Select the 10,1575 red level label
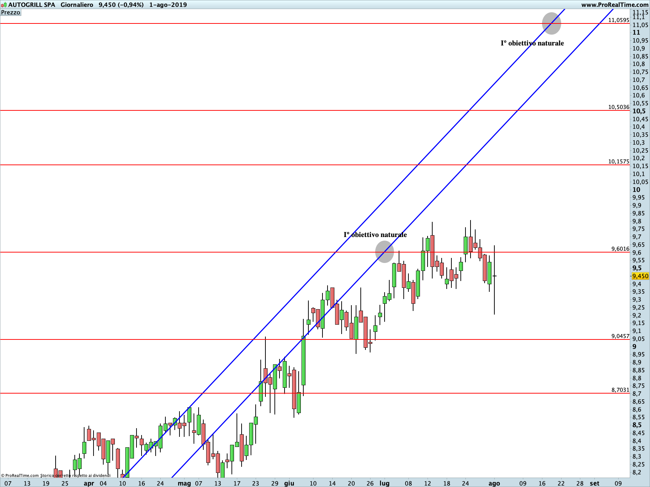Image resolution: width=650 pixels, height=487 pixels. (619, 161)
